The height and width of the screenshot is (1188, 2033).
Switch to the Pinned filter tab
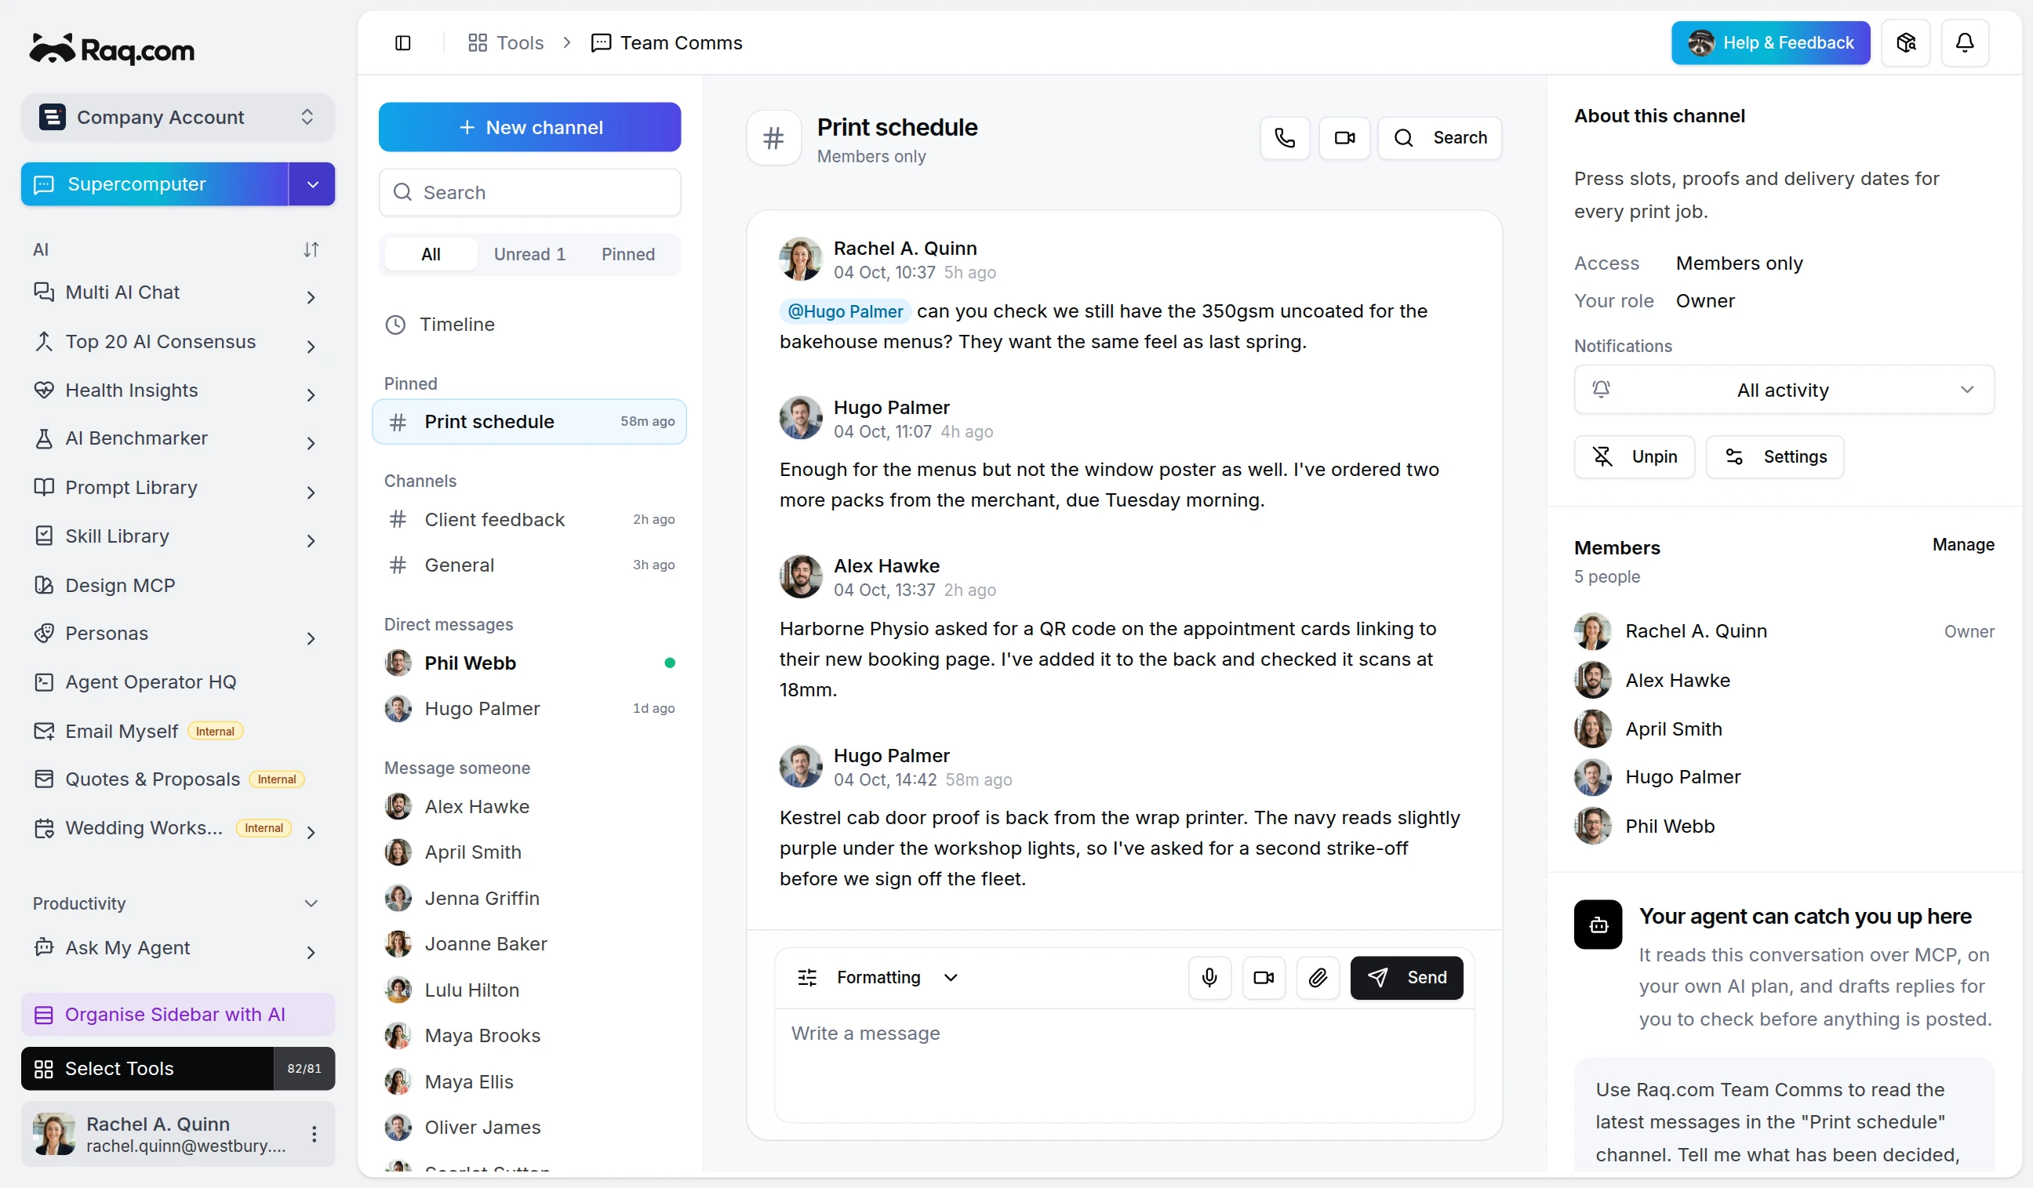point(627,254)
